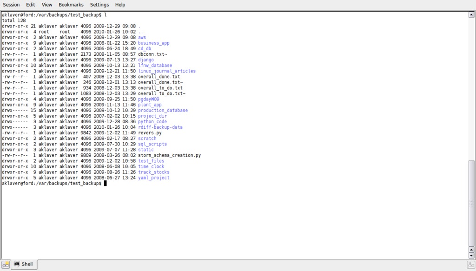
Task: Click the storm_schema_creation.py filename
Action: (x=169, y=155)
